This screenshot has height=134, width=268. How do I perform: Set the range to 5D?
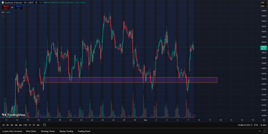point(7,125)
